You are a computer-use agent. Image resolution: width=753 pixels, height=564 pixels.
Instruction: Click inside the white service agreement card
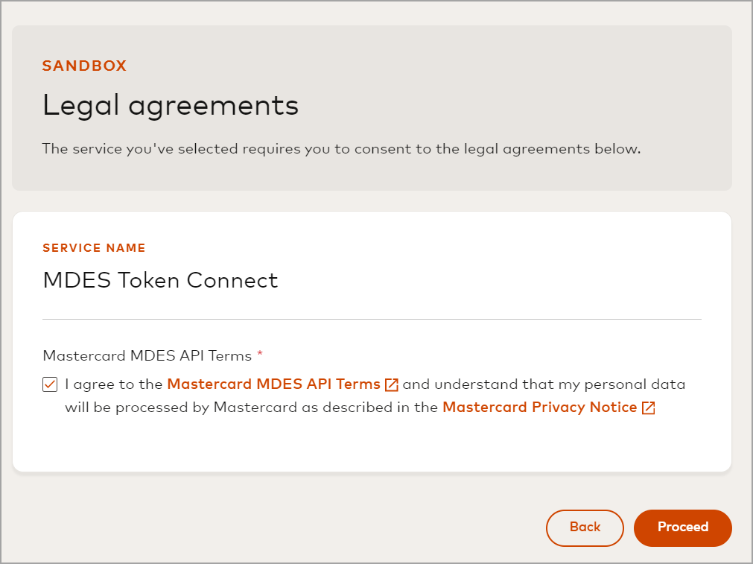372,447
